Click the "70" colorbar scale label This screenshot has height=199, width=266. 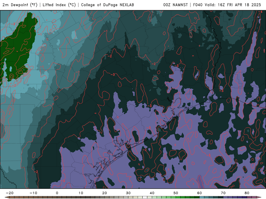223,193
